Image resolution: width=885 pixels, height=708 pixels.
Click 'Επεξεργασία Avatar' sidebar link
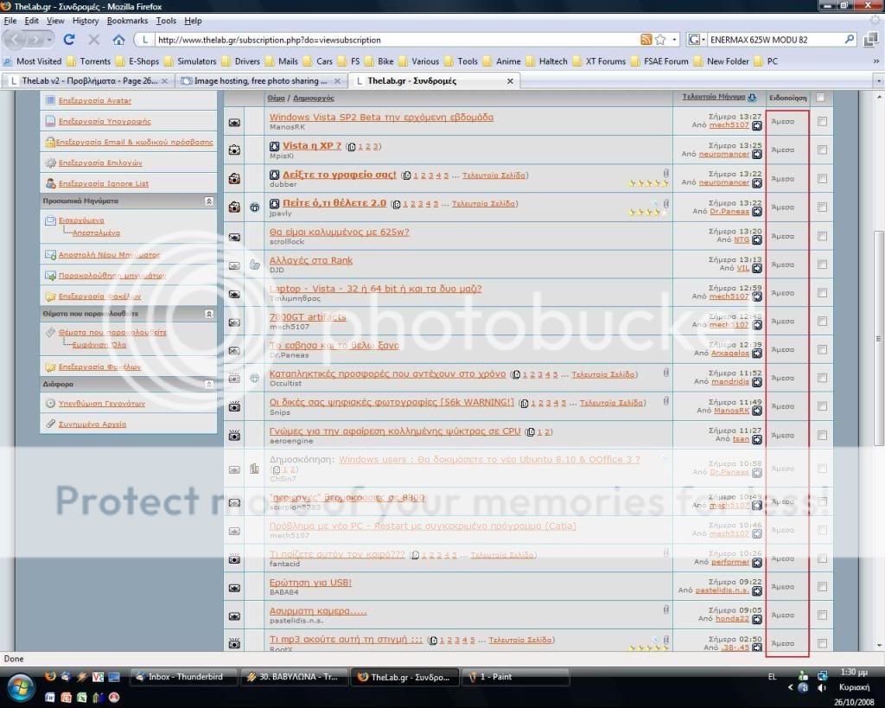[95, 100]
